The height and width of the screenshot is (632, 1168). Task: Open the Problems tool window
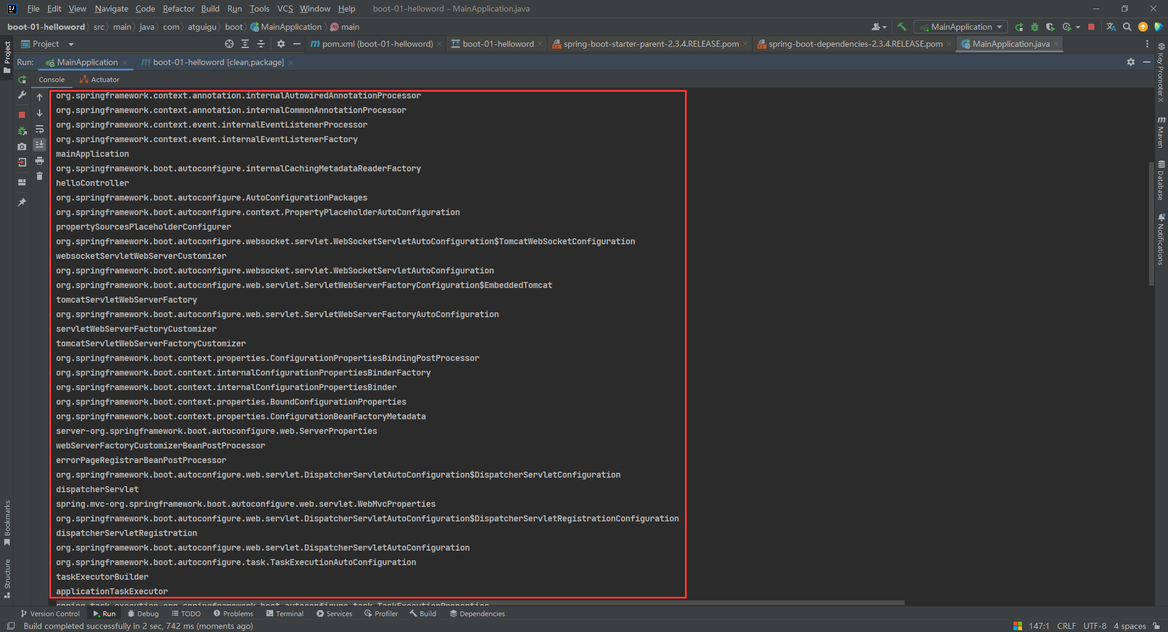tap(234, 614)
